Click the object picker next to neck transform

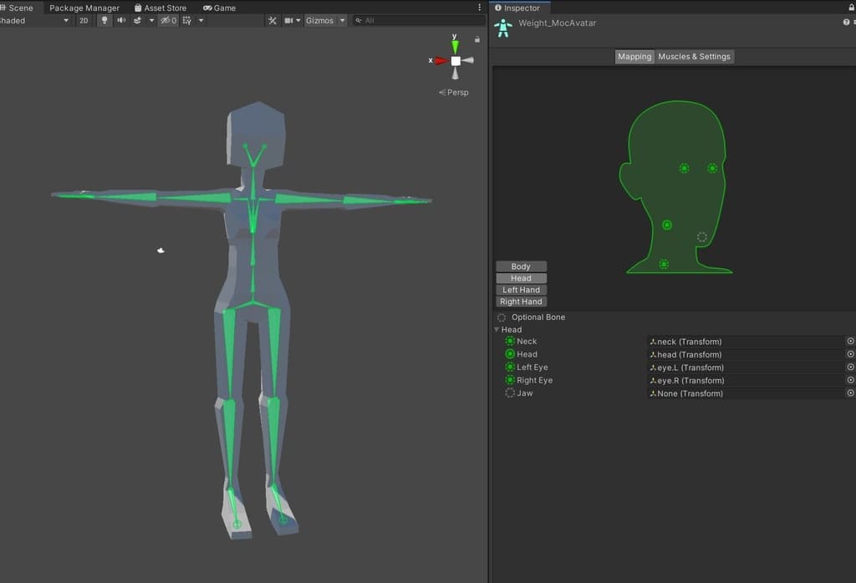[x=850, y=342]
